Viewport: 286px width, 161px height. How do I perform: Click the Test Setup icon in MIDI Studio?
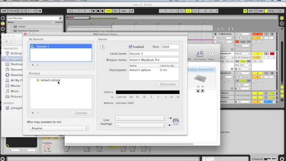[200, 55]
